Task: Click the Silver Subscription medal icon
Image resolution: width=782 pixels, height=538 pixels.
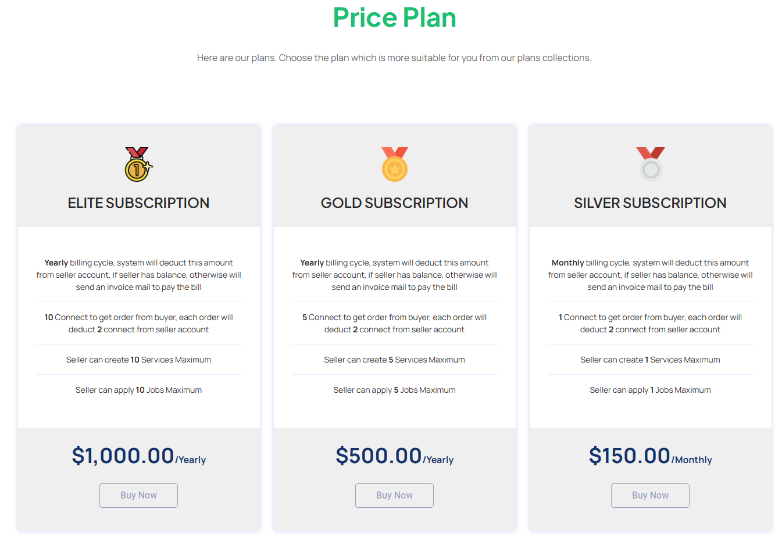Action: coord(650,164)
